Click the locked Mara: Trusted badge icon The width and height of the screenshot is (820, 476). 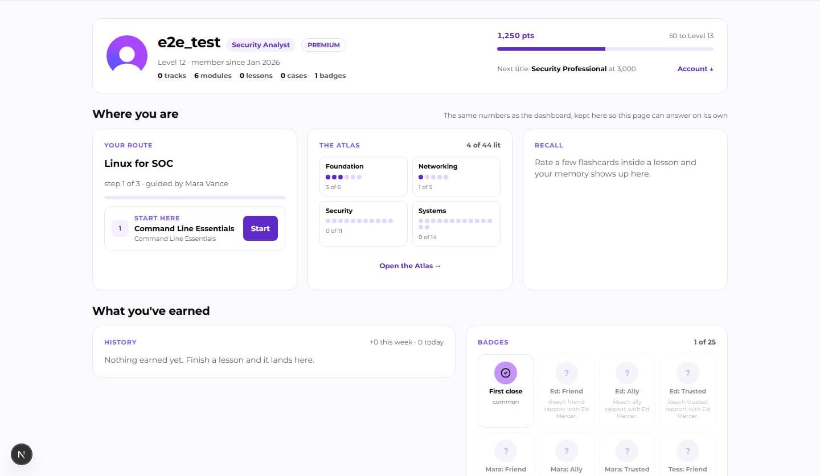[x=627, y=451]
